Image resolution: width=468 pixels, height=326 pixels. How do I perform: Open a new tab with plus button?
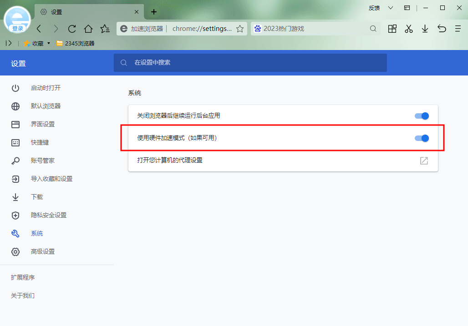[x=154, y=12]
